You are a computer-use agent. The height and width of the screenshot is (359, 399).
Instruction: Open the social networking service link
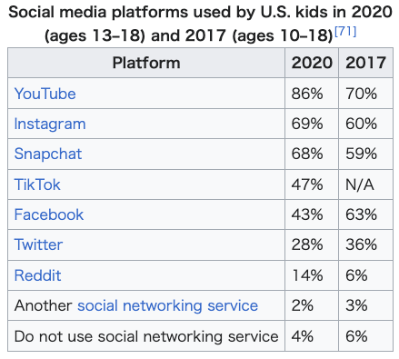pyautogui.click(x=167, y=305)
